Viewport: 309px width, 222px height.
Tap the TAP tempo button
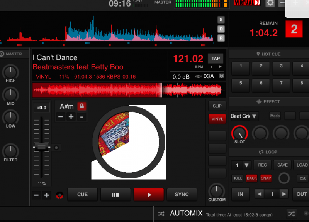point(216,59)
